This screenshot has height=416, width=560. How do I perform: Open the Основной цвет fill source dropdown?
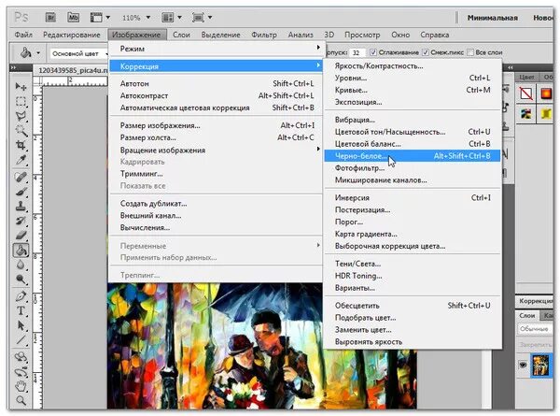click(x=79, y=53)
